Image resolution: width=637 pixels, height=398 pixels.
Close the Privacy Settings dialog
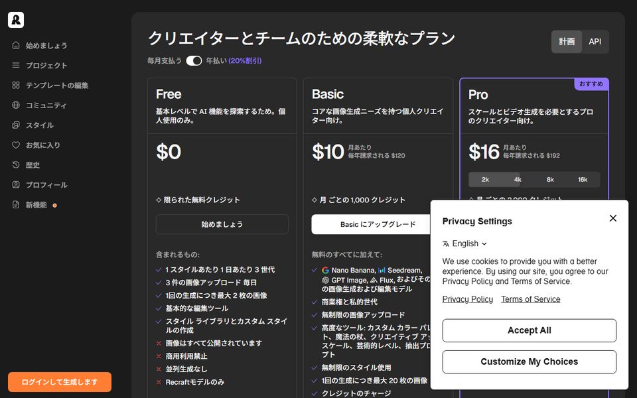pyautogui.click(x=613, y=218)
